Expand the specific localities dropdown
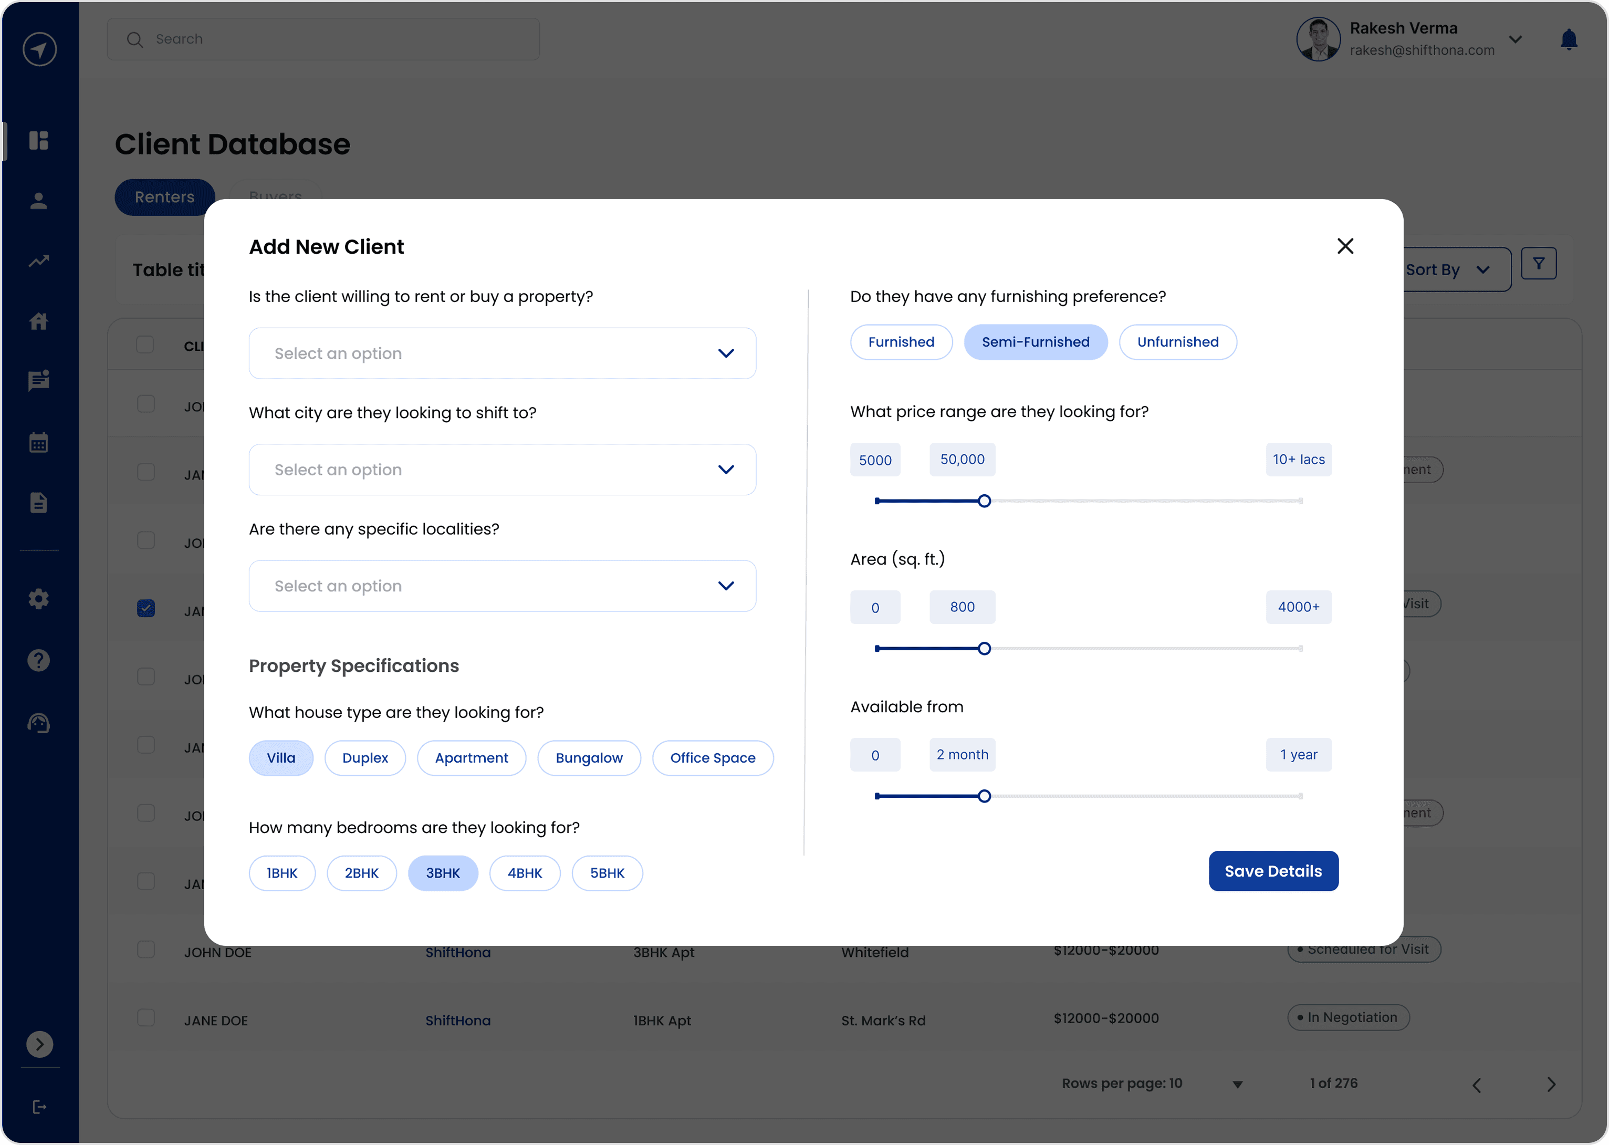The width and height of the screenshot is (1609, 1145). (x=502, y=586)
